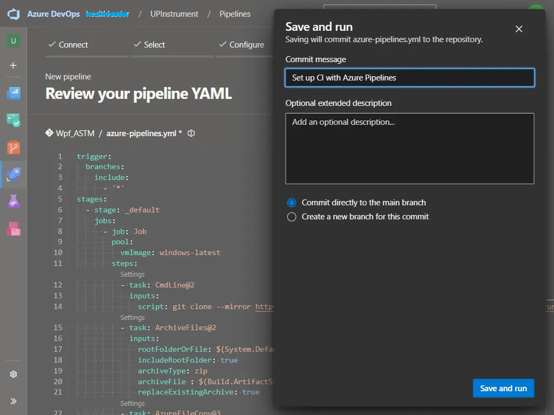
Task: Expand the sidebar with double-chevron icon
Action: (x=14, y=401)
